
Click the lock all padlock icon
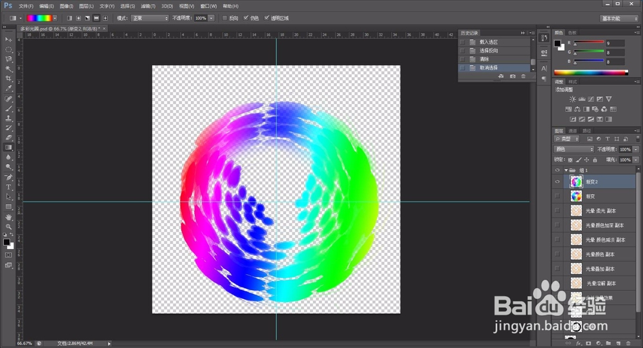(x=595, y=160)
